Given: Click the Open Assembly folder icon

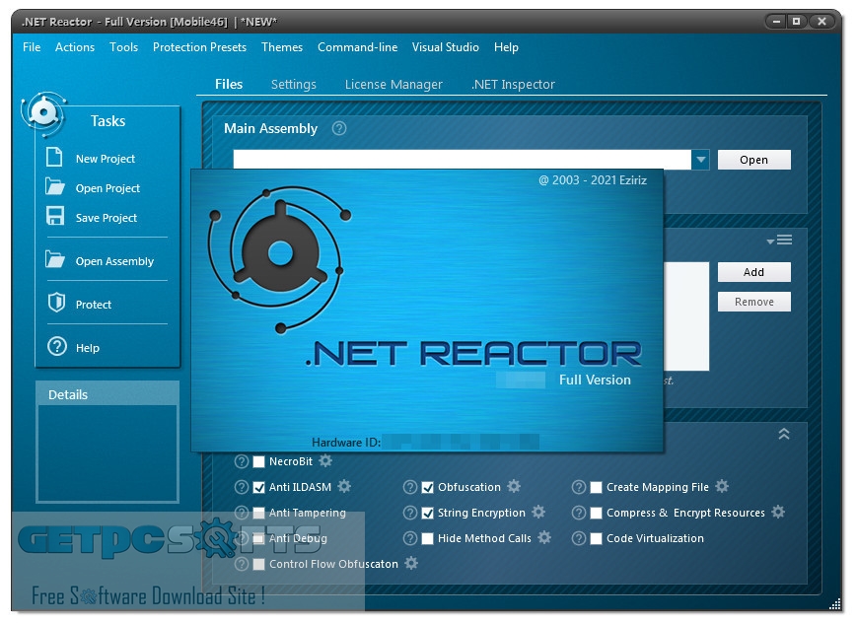Looking at the screenshot, I should pyautogui.click(x=54, y=259).
